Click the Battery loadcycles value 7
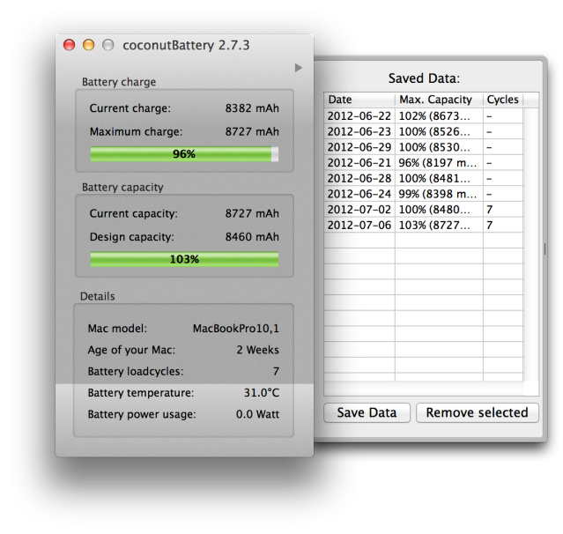Image resolution: width=563 pixels, height=534 pixels. coord(276,371)
